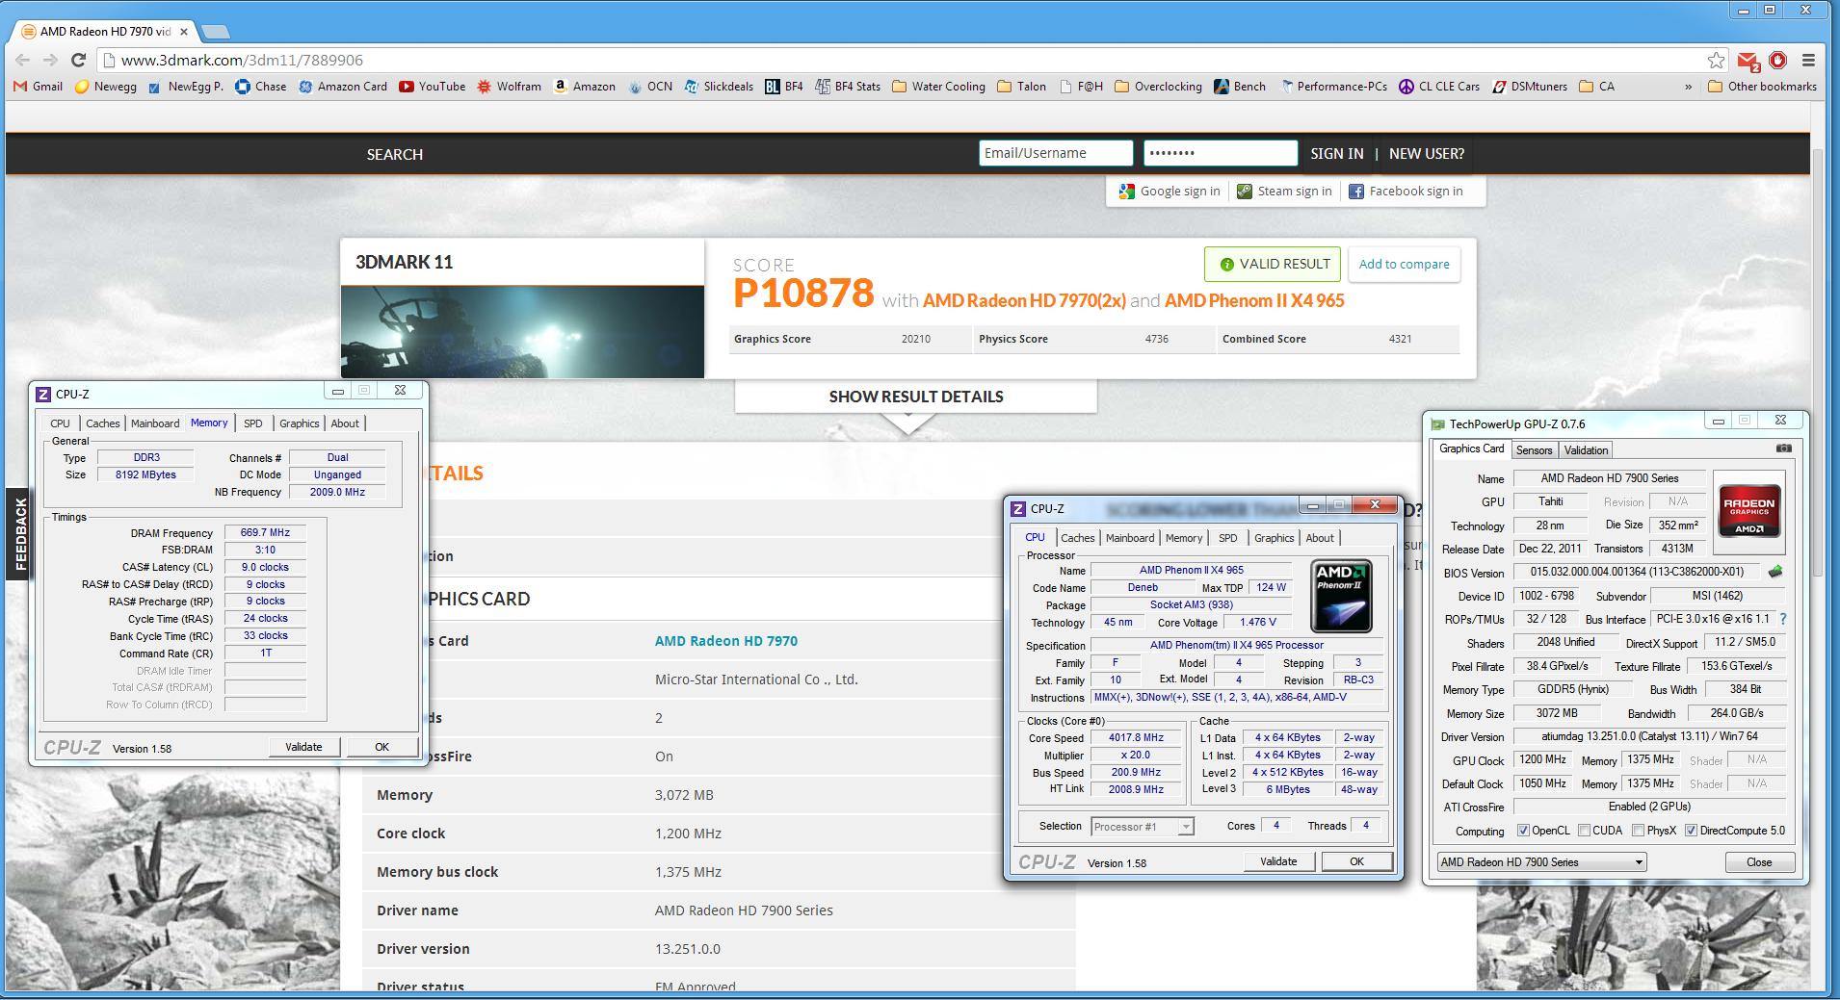Click the SHOW RESULT DETAILS button
1840x1000 pixels.
[x=916, y=397]
